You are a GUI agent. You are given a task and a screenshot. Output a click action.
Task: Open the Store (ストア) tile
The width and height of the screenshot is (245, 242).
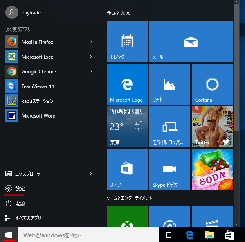click(127, 170)
